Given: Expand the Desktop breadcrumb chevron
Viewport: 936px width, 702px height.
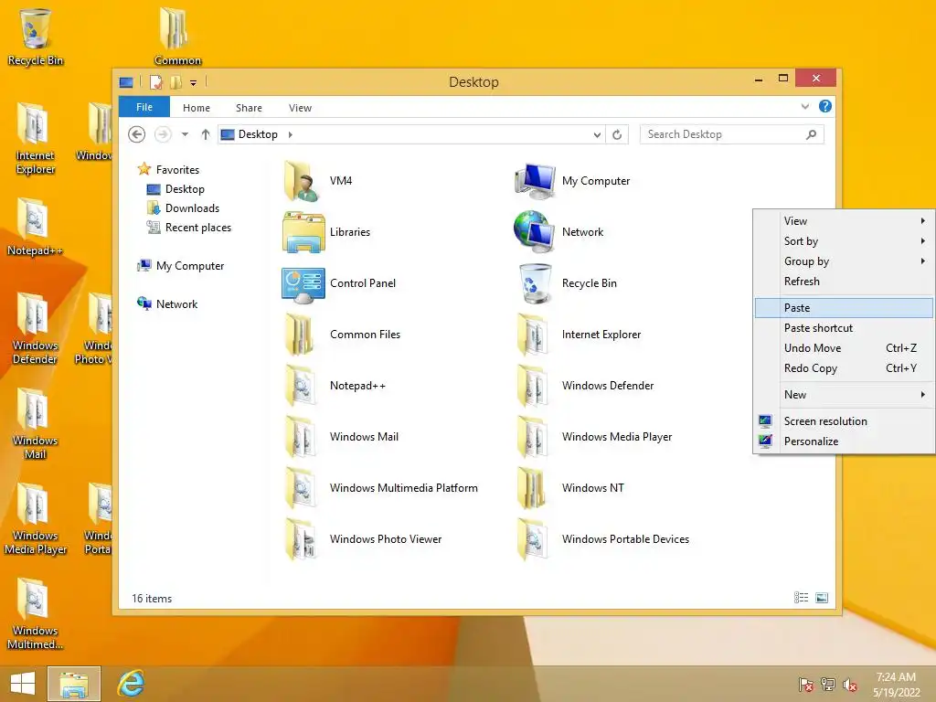Looking at the screenshot, I should click(290, 135).
